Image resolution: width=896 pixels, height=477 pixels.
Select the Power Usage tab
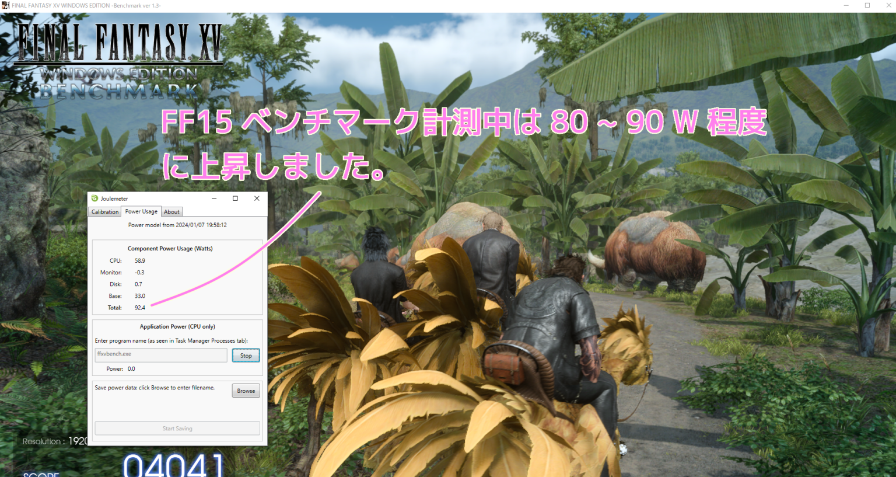point(141,211)
